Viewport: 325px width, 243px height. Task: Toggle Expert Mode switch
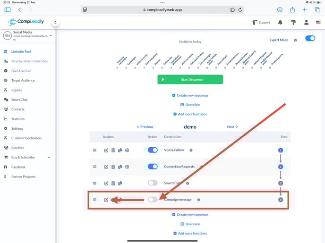click(310, 39)
